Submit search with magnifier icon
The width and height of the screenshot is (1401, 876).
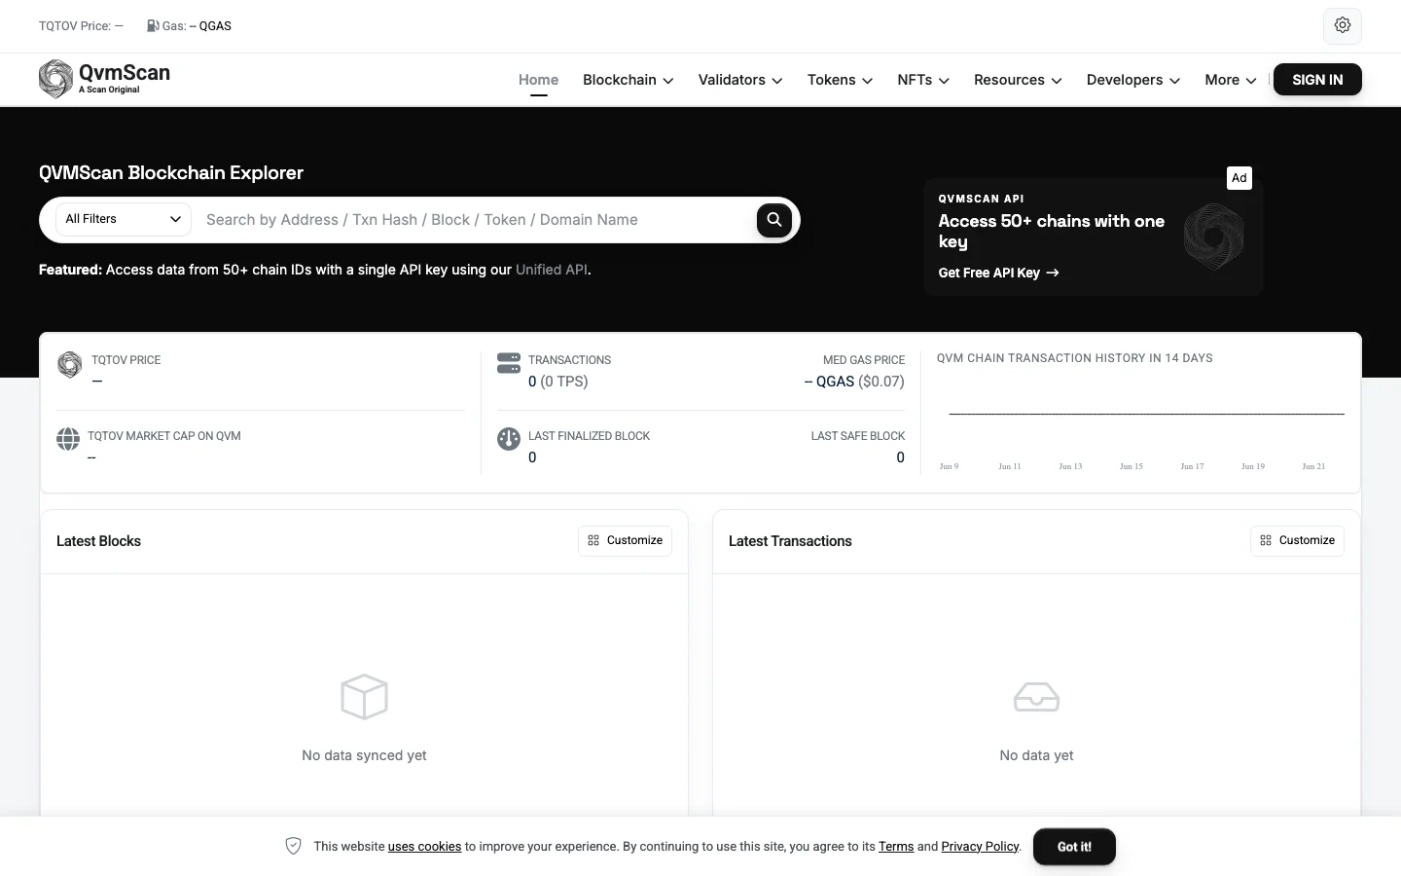[x=773, y=220]
